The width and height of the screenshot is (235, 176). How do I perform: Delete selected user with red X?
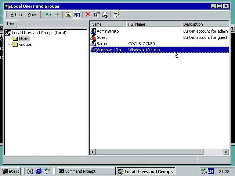[88, 15]
